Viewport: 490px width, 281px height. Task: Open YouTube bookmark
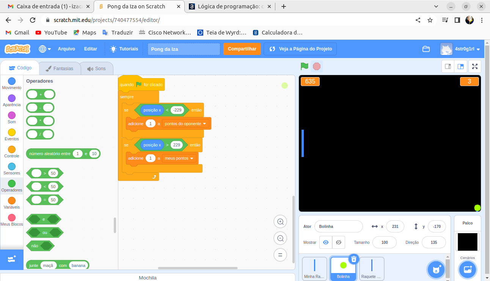(x=51, y=33)
